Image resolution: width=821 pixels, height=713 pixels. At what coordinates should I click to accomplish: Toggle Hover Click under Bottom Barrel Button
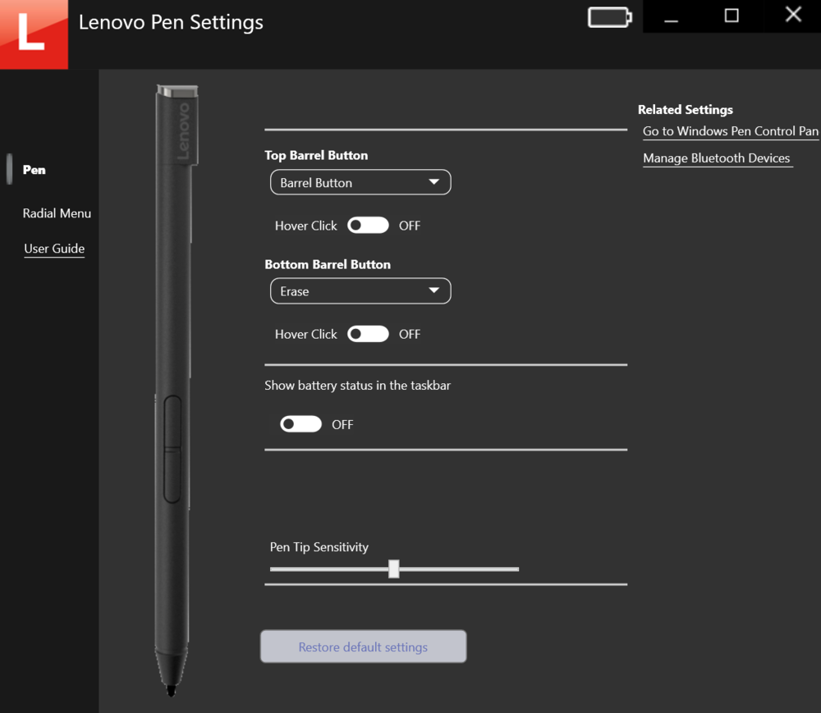point(368,334)
